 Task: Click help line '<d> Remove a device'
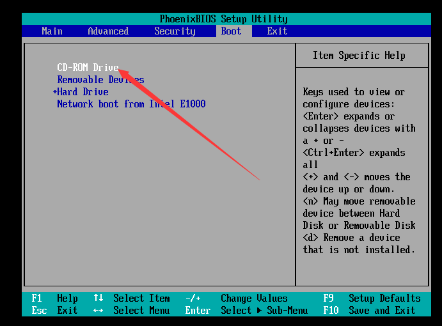pyautogui.click(x=351, y=238)
